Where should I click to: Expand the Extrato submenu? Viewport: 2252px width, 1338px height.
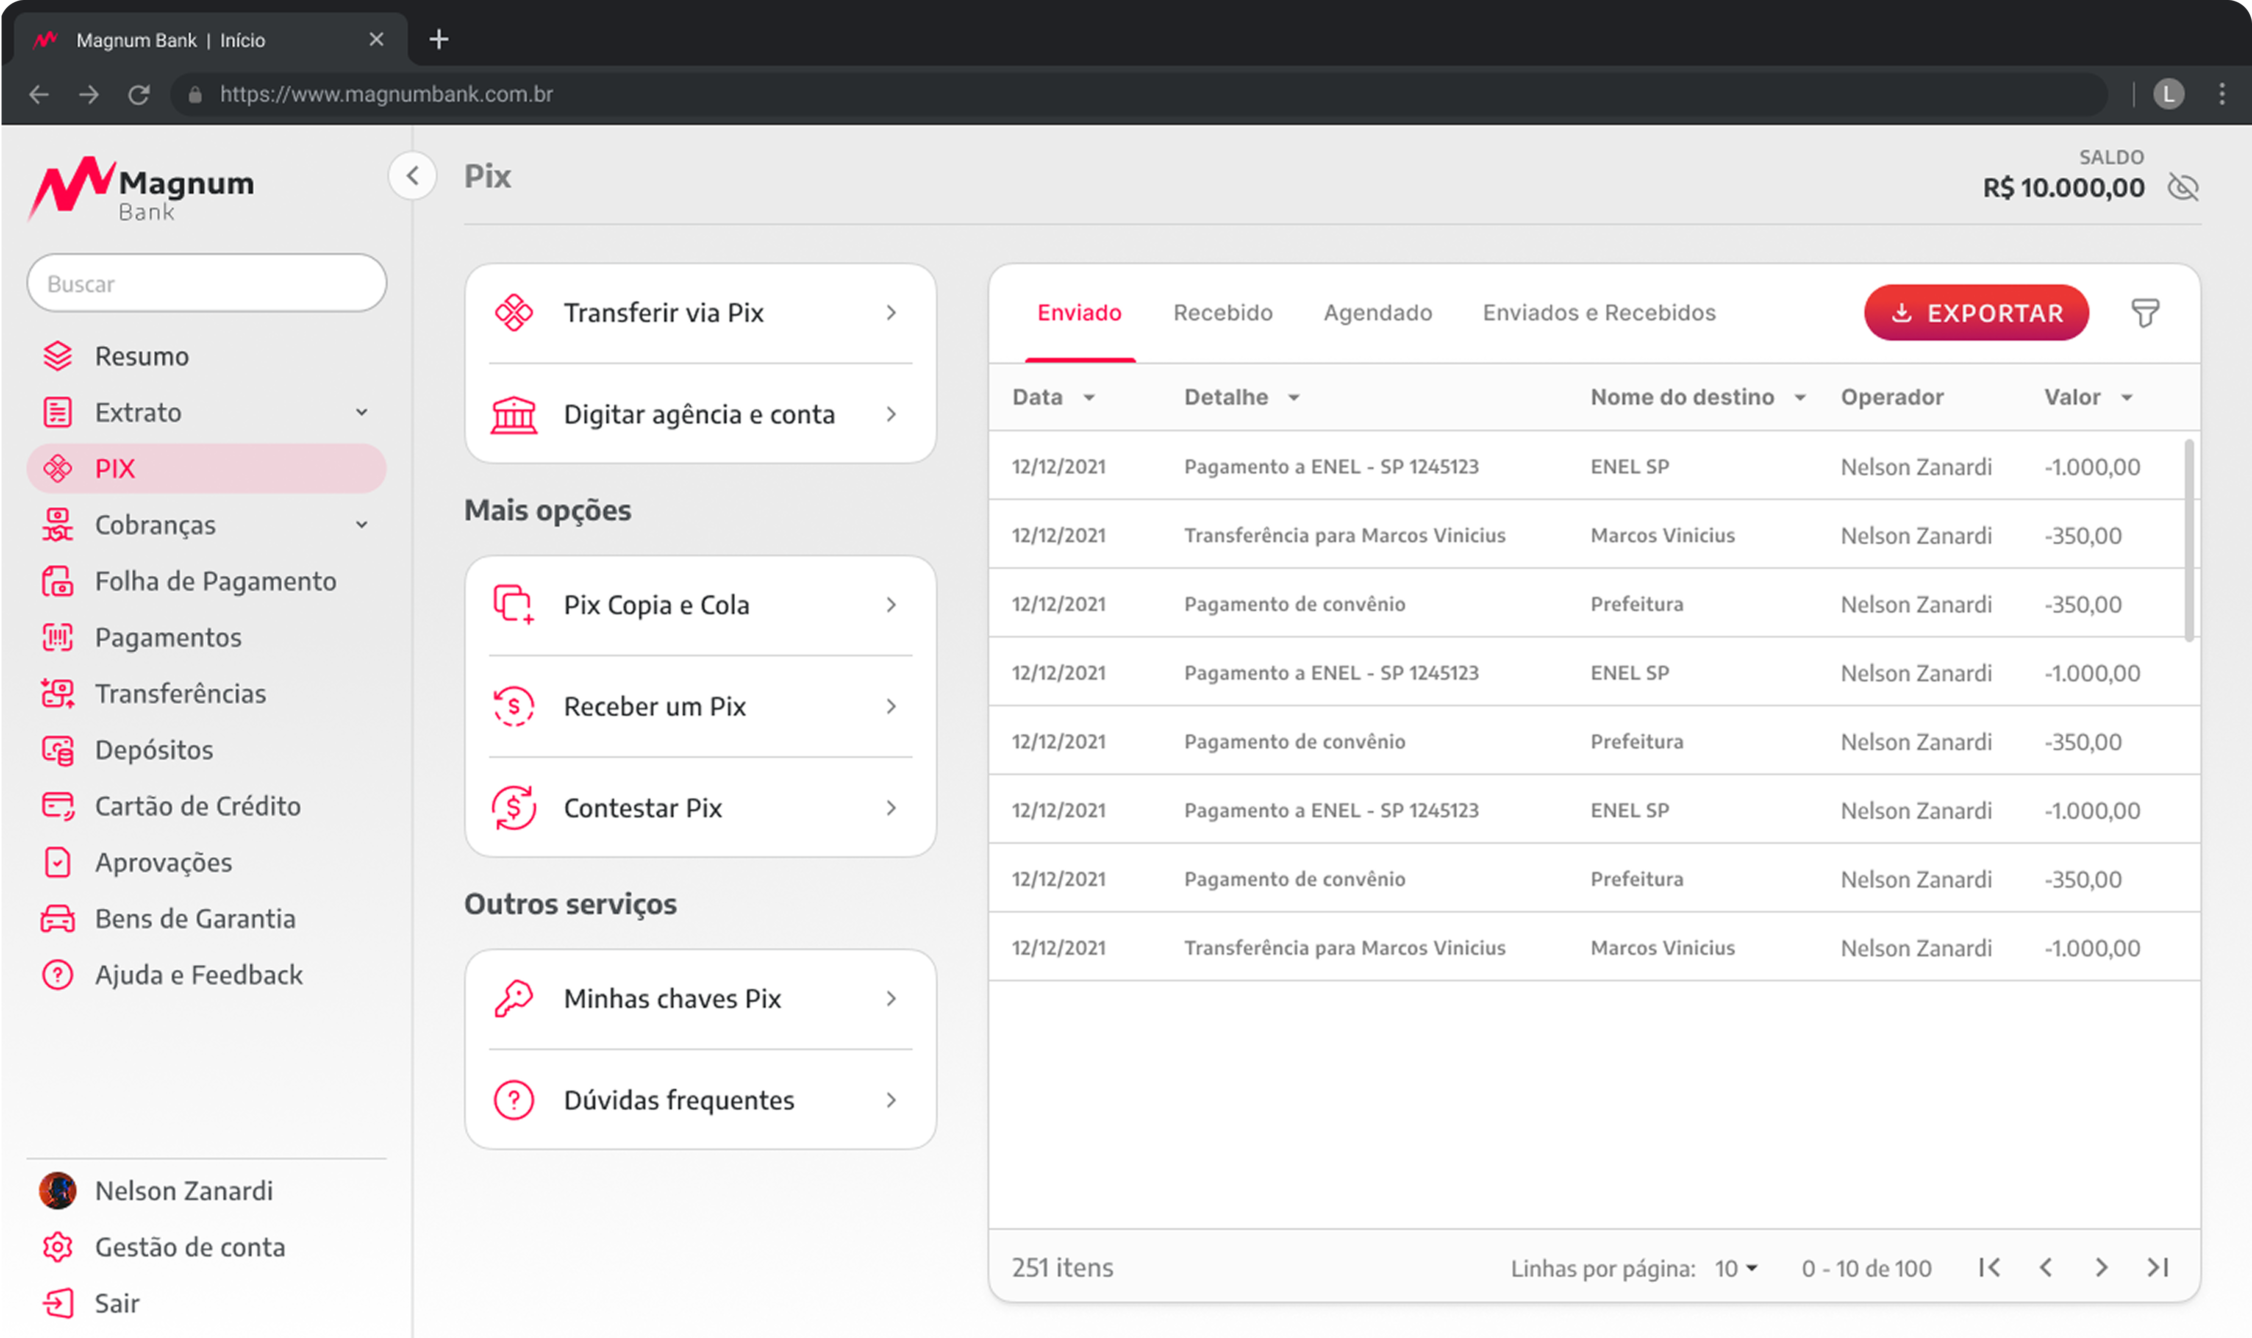pos(362,412)
